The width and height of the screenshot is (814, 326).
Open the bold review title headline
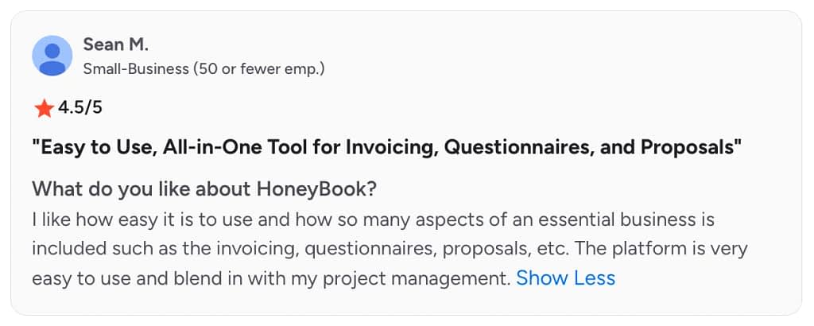[x=386, y=148]
